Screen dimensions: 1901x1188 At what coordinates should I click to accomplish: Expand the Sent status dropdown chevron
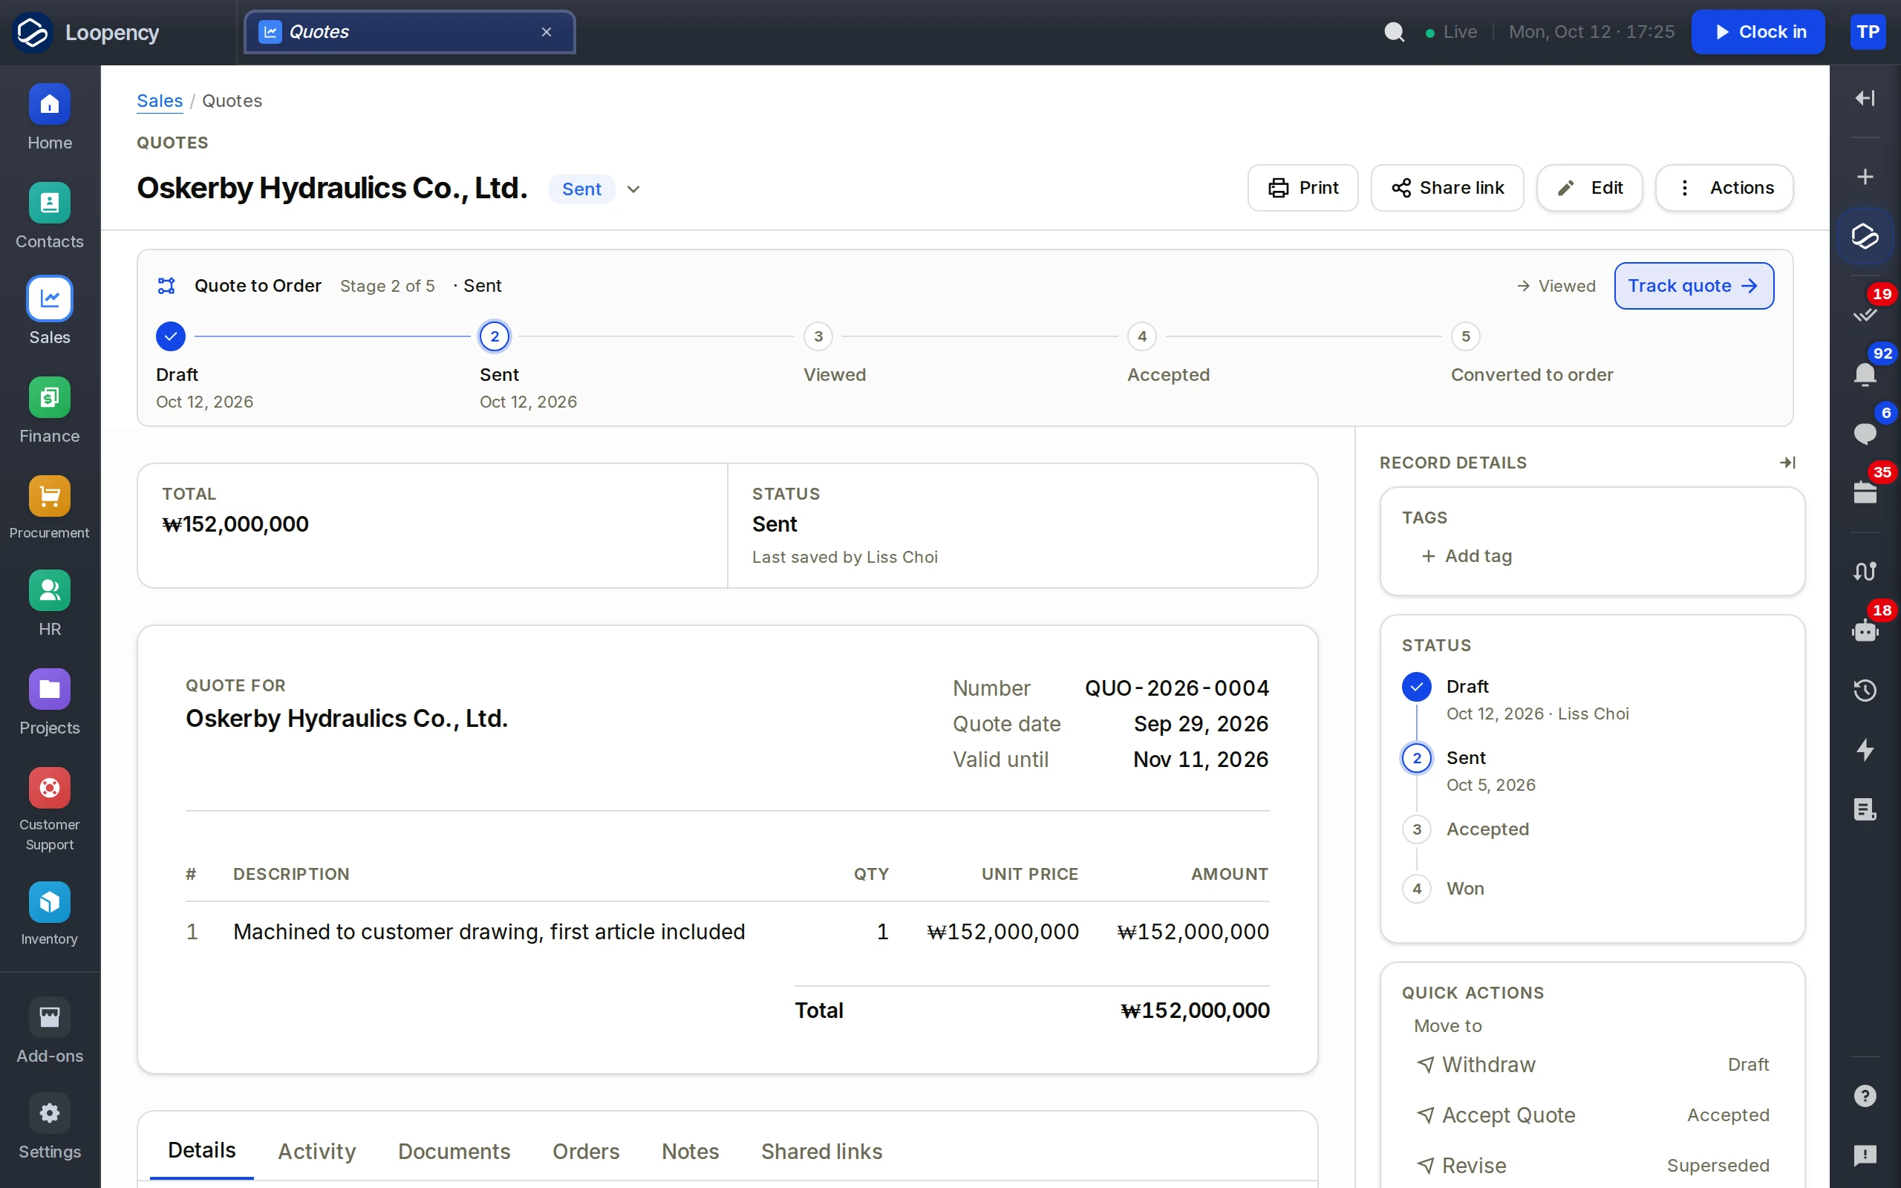pyautogui.click(x=633, y=189)
